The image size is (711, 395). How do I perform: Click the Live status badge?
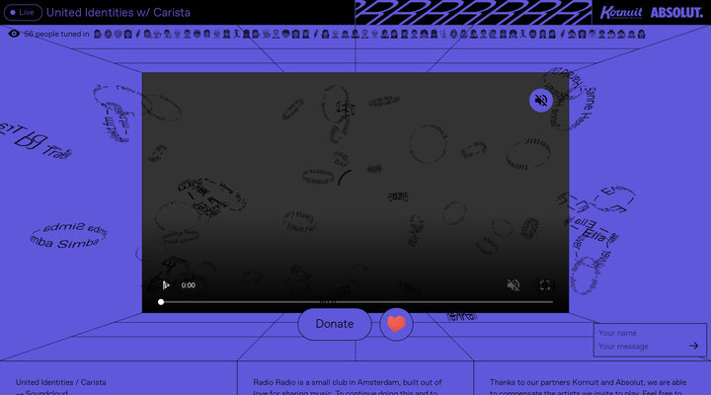click(x=21, y=13)
